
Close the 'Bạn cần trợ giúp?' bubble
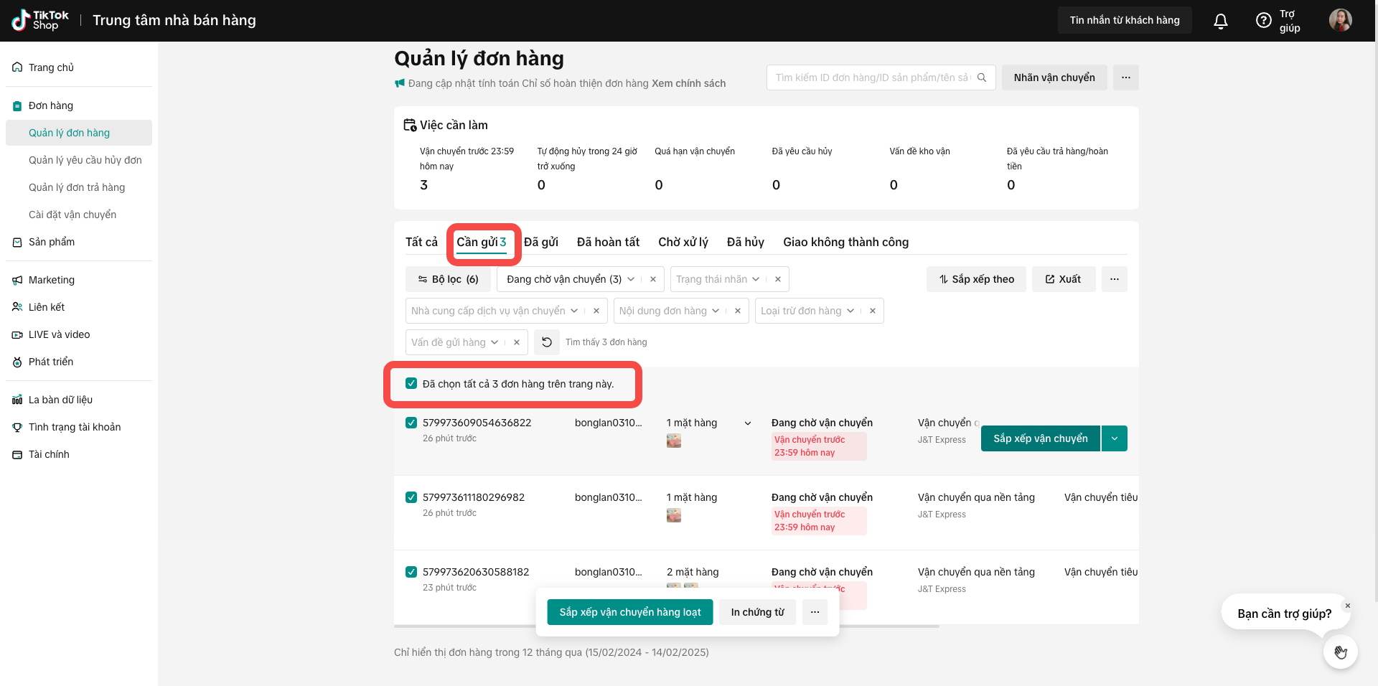(x=1347, y=606)
